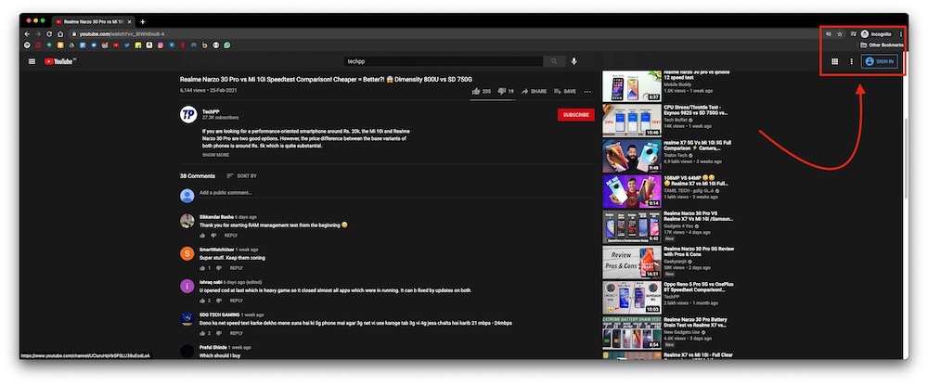Reply to SDG TECH GAMING's comment
The height and width of the screenshot is (385, 928).
coord(236,333)
